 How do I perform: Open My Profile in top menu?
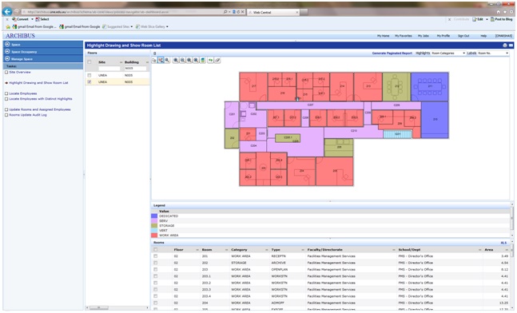pos(443,36)
